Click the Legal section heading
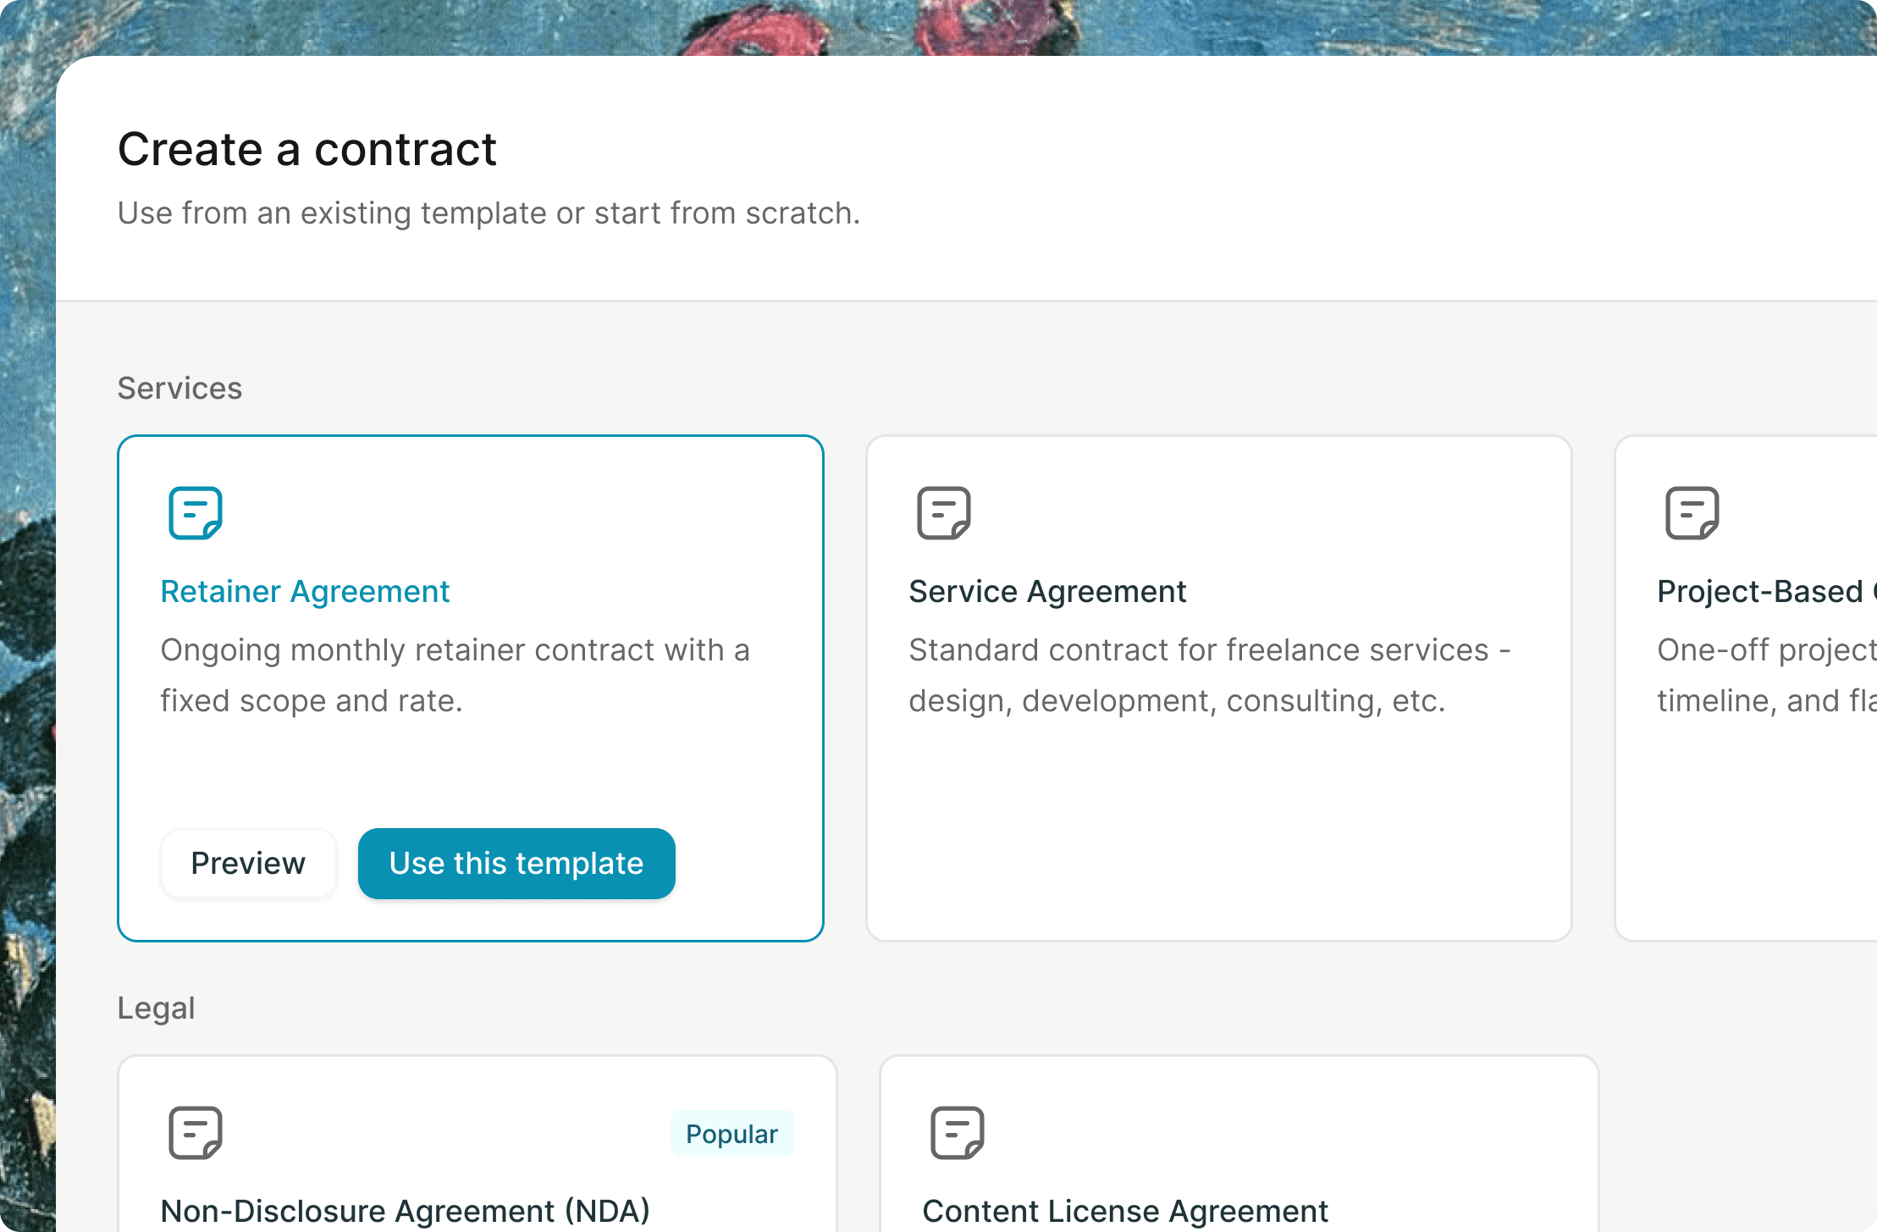The height and width of the screenshot is (1232, 1877). point(156,1008)
